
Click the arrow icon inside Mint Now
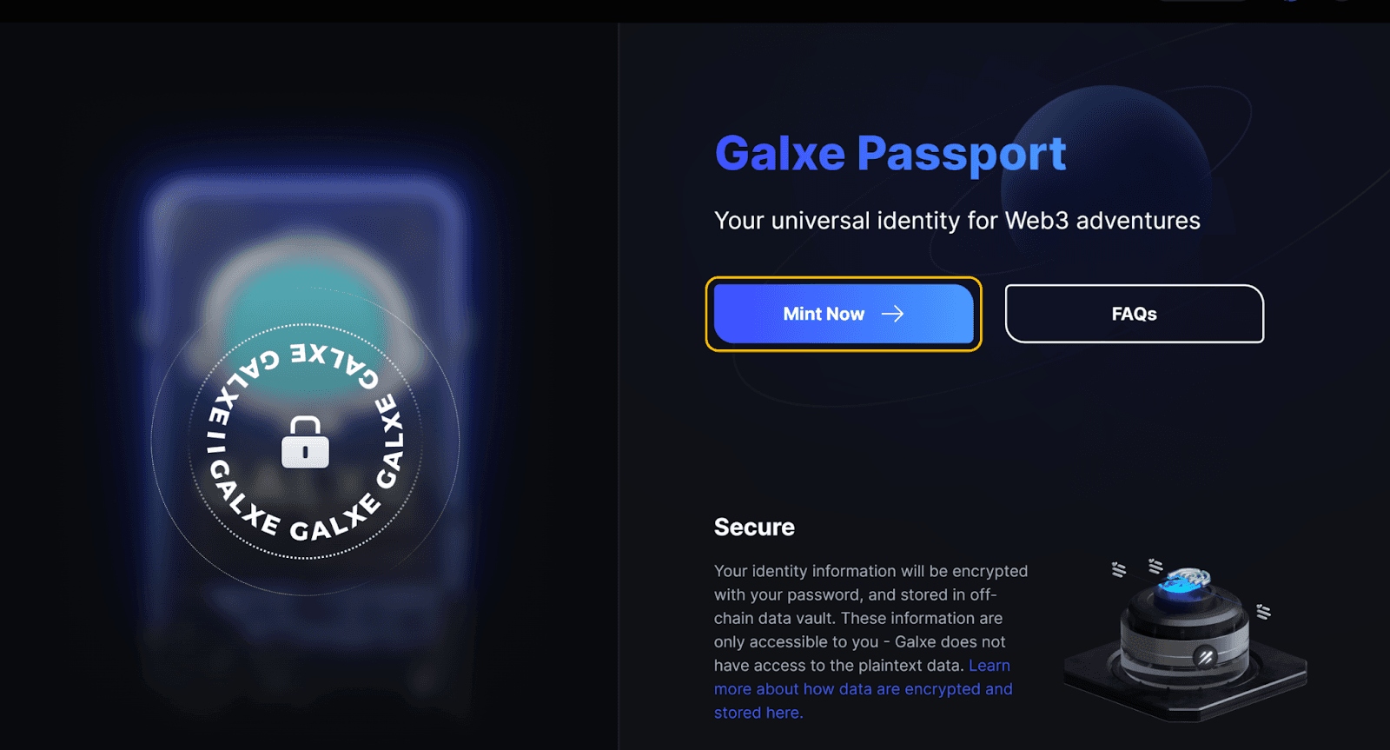tap(893, 314)
